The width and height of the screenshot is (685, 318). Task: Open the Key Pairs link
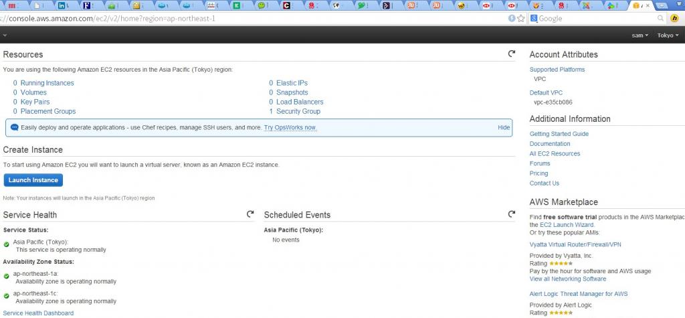point(35,102)
